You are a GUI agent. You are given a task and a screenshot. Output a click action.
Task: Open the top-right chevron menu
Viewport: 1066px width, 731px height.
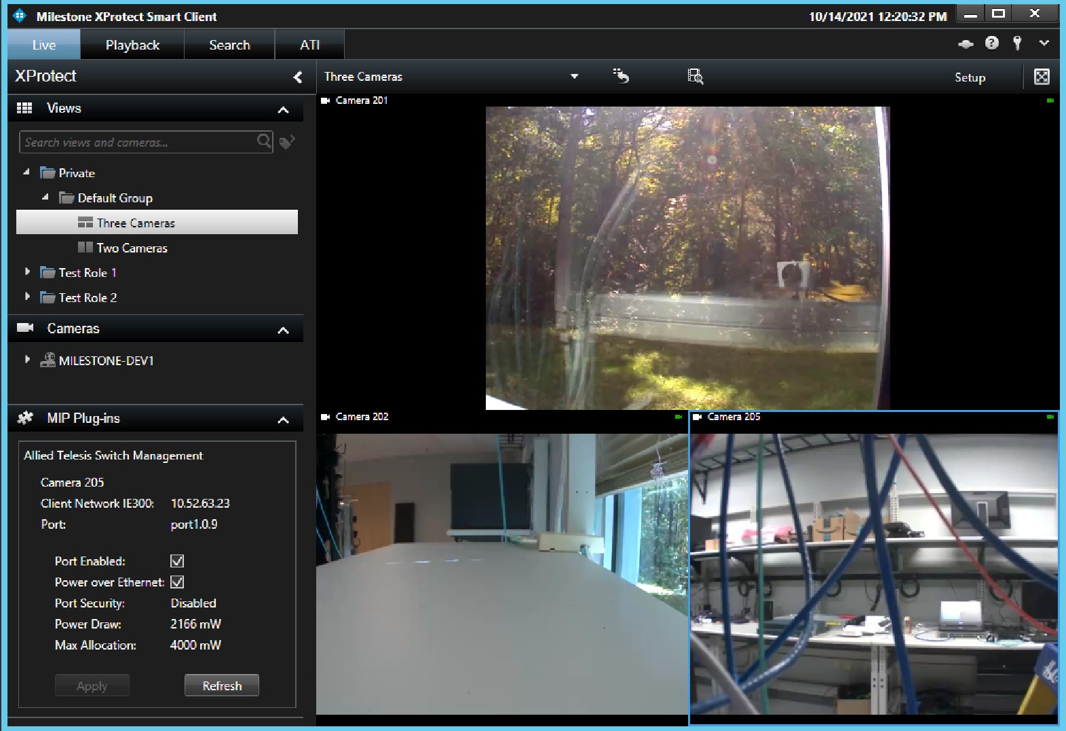pos(1044,43)
